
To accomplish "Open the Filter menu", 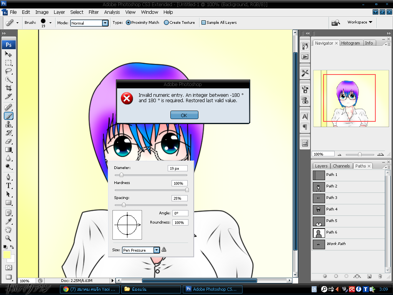I will (x=94, y=12).
